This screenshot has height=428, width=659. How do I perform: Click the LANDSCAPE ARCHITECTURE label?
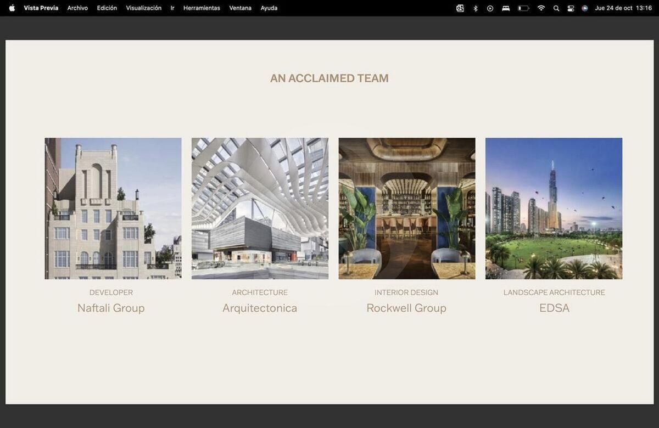[x=554, y=292]
